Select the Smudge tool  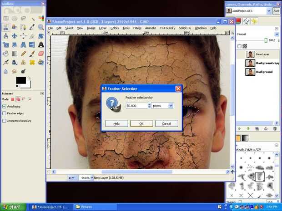pyautogui.click(x=15, y=71)
